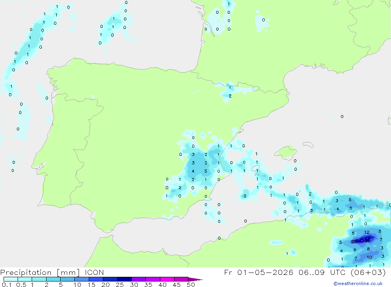Select the 5–10 mm legend color box
The width and height of the screenshot is (391, 287).
[x=68, y=279]
